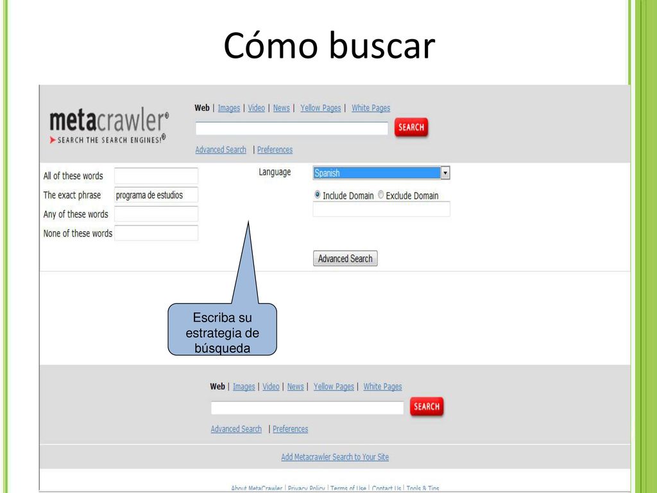Screen dimensions: 657x493
Task: Click the About MetaCrawler footer link
Action: coord(257,489)
